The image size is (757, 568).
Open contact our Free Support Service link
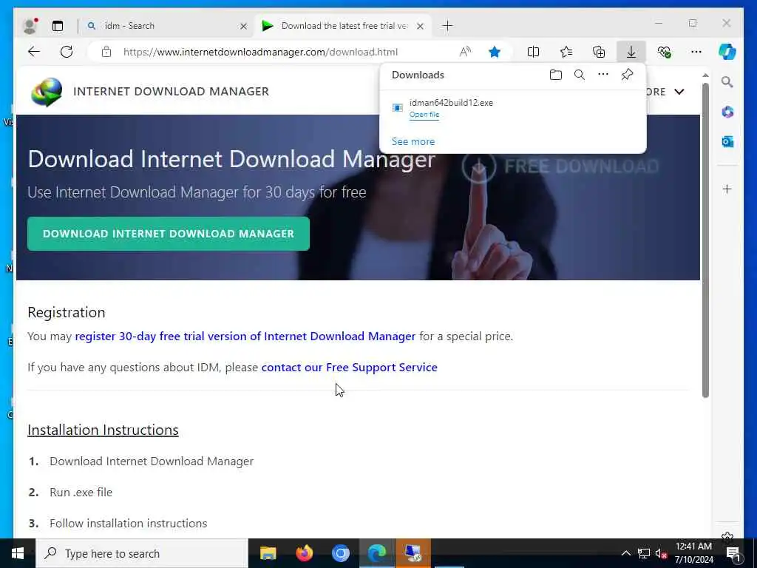[x=349, y=368]
